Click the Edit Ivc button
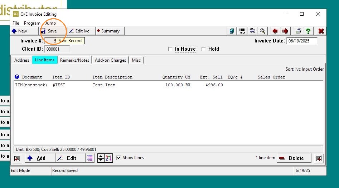 click(81, 31)
